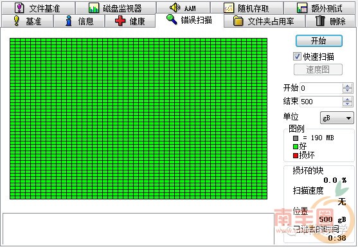Click the 额外测试 calendar icon
Screen dimensions: 358x247
tap(302, 8)
